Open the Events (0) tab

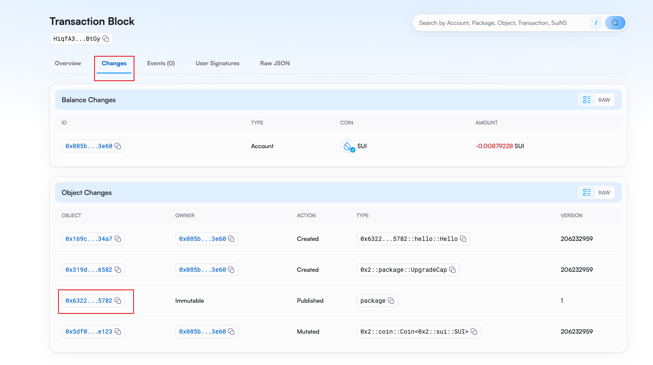pyautogui.click(x=161, y=63)
